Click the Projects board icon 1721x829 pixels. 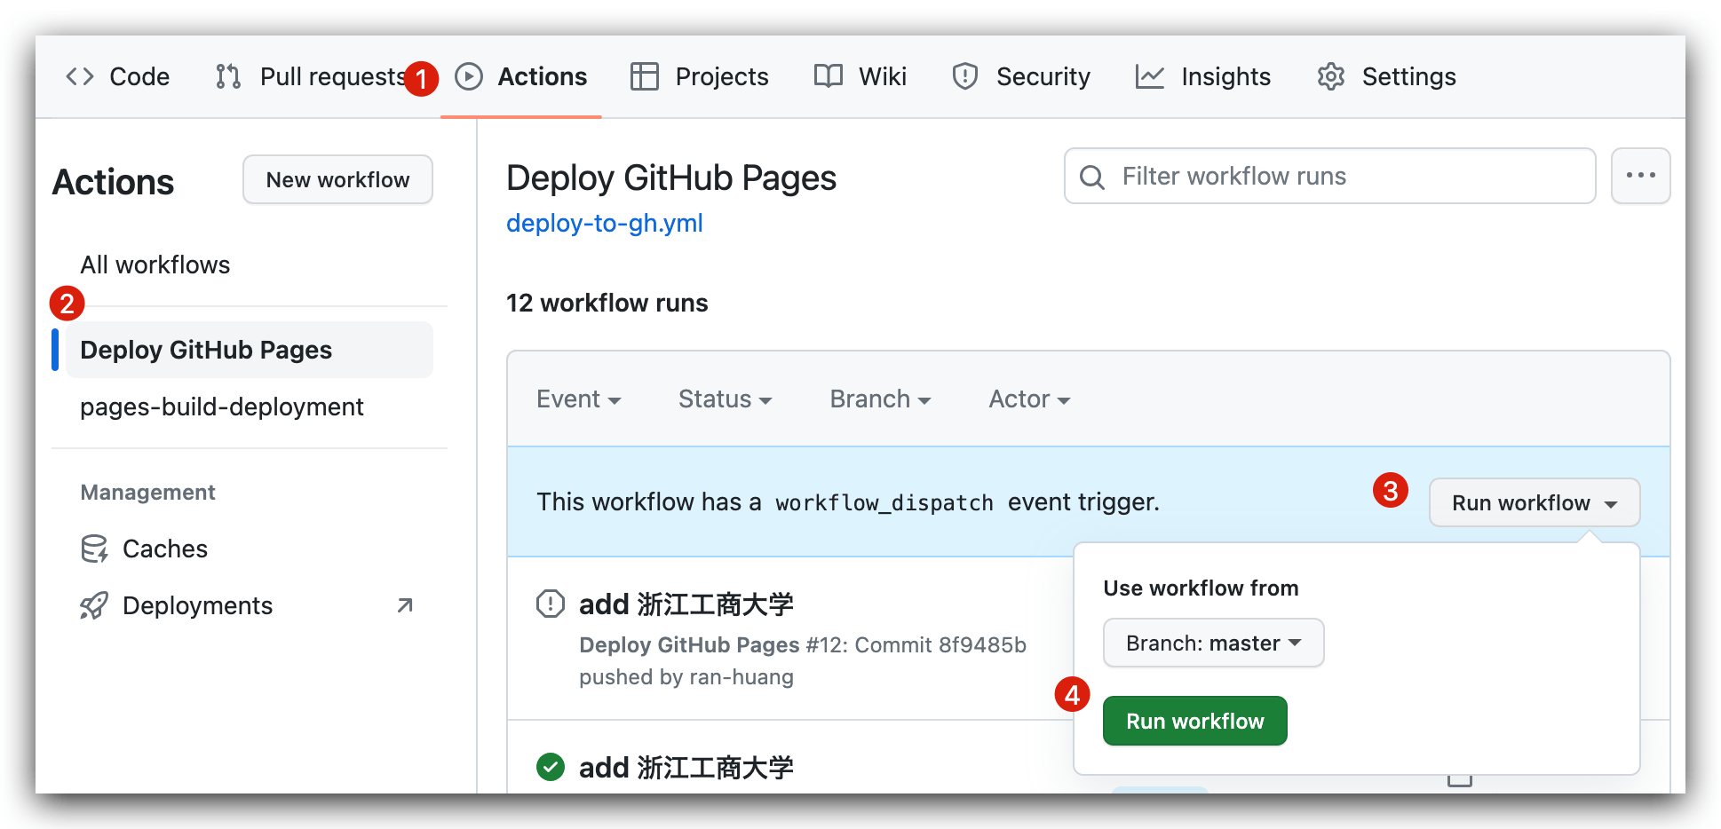pyautogui.click(x=643, y=76)
